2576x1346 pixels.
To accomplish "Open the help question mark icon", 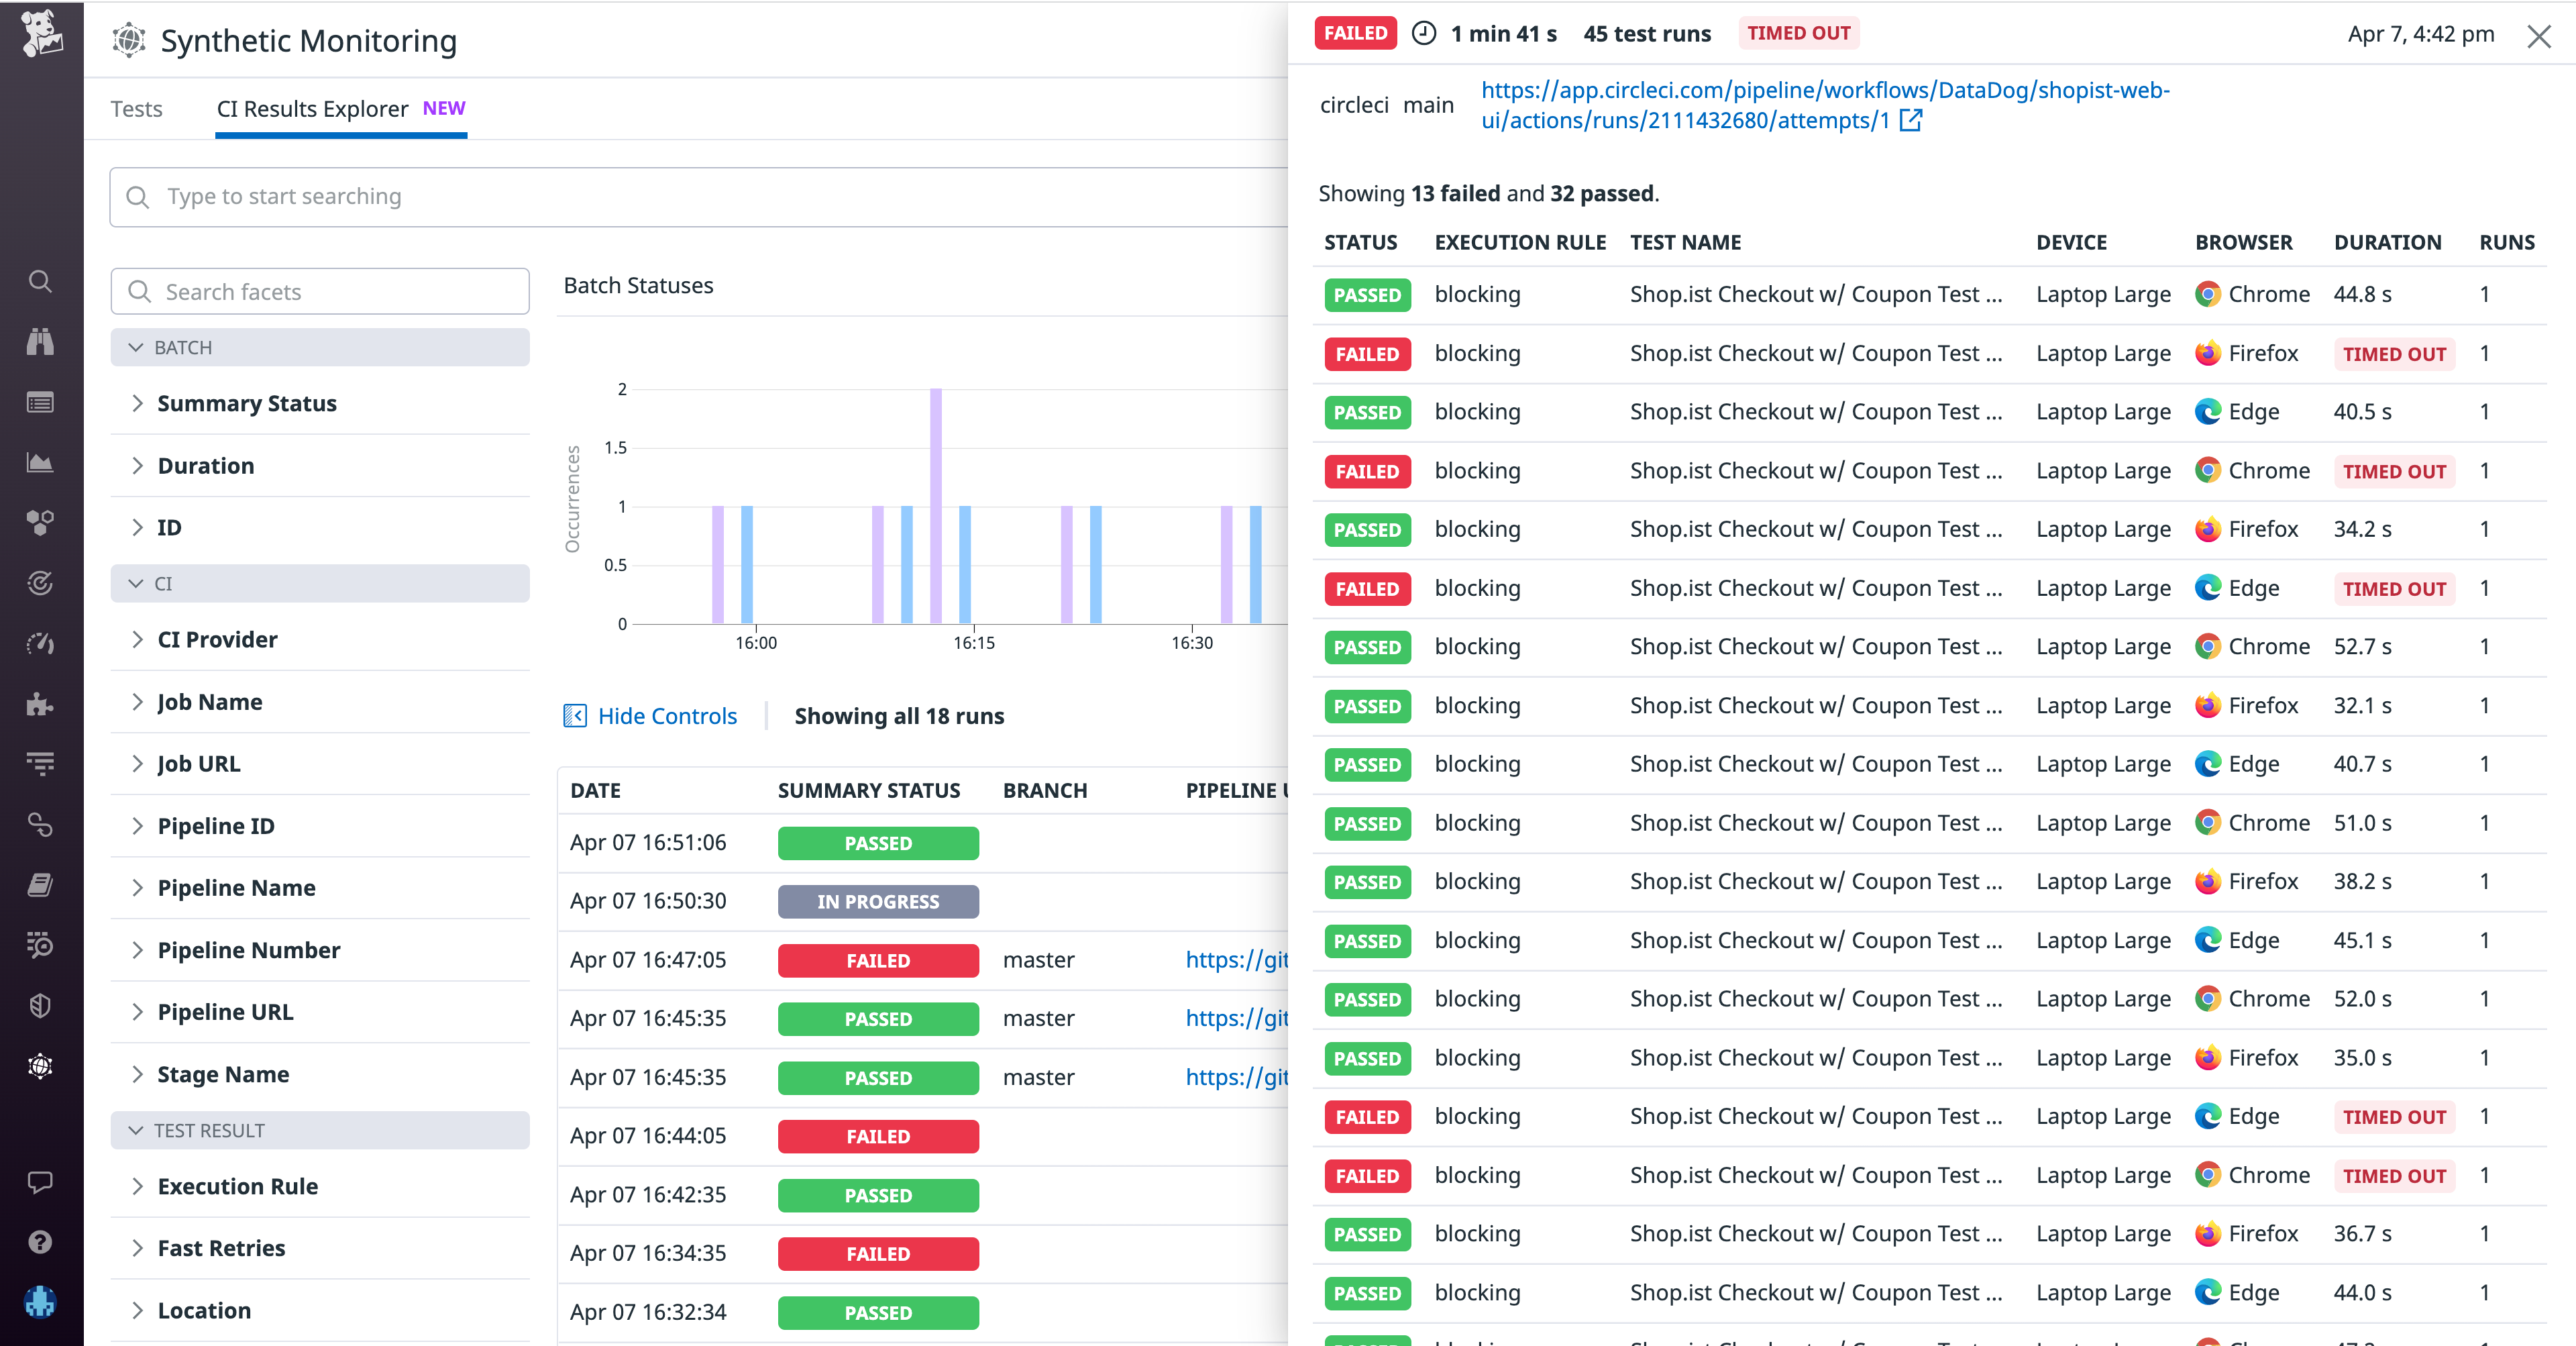I will coord(40,1242).
